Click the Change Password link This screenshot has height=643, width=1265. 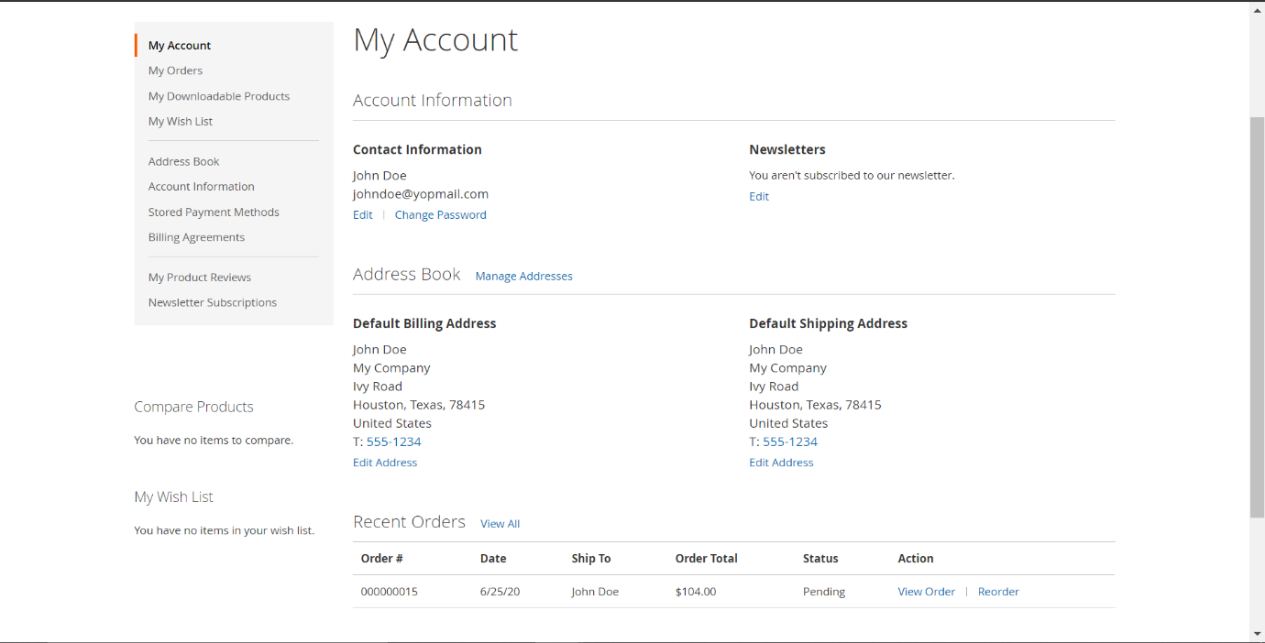tap(440, 215)
